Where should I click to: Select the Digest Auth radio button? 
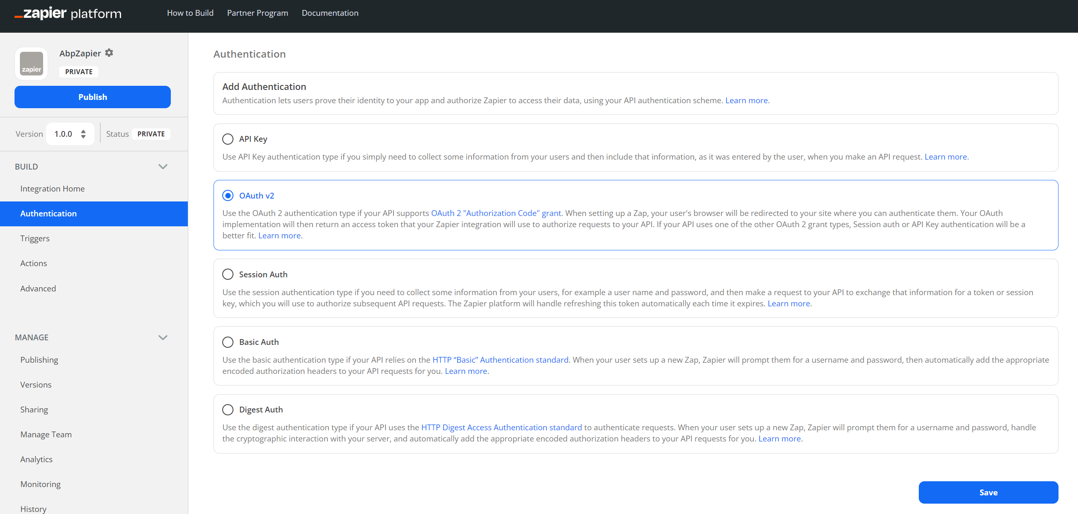click(228, 410)
